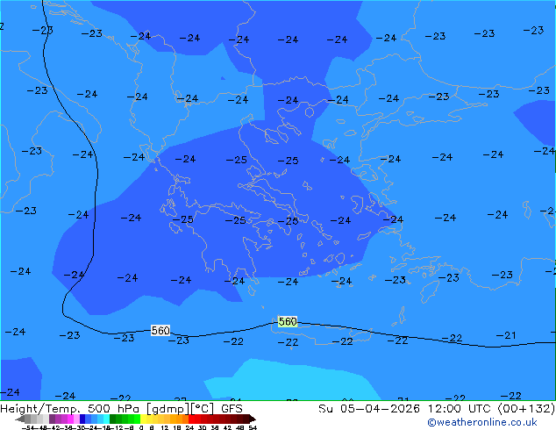Viewport: 556px width, 430px height.
Task: Click the 'GFS' model name in the title
Action: pos(232,409)
